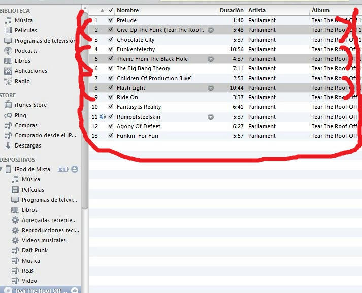Sort tracks by Artista column
Viewport: 362px width, 293px height.
tap(257, 10)
